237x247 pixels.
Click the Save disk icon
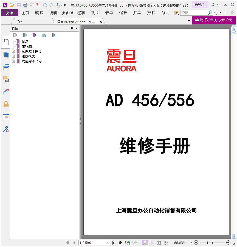[x=19, y=5]
